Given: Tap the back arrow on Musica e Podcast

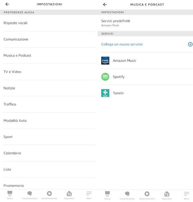Looking at the screenshot, I should [105, 4].
